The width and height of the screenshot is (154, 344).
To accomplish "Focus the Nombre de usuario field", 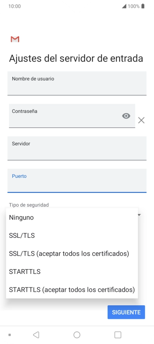I will coord(77,83).
